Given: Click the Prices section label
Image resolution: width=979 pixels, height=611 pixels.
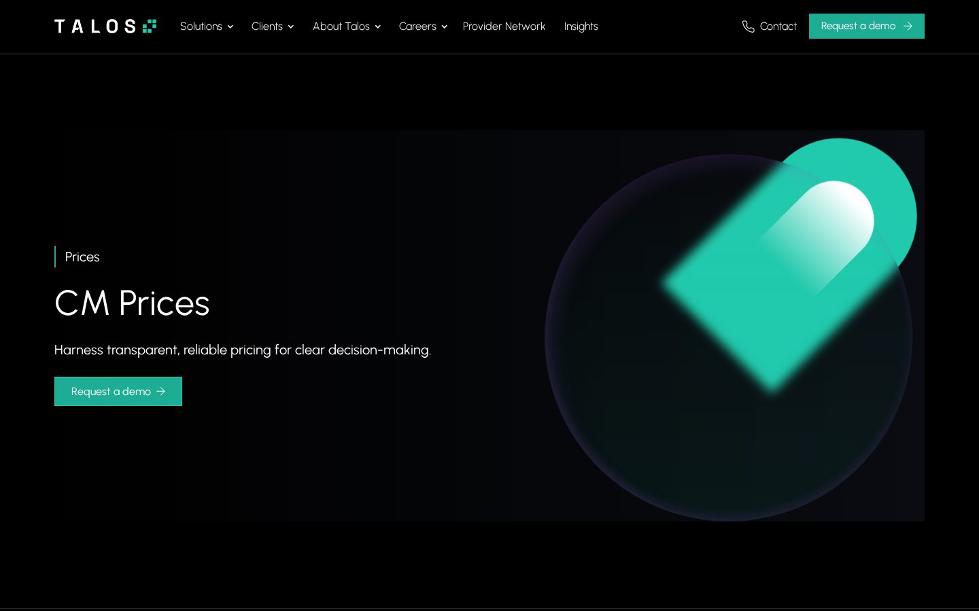Looking at the screenshot, I should pos(82,257).
